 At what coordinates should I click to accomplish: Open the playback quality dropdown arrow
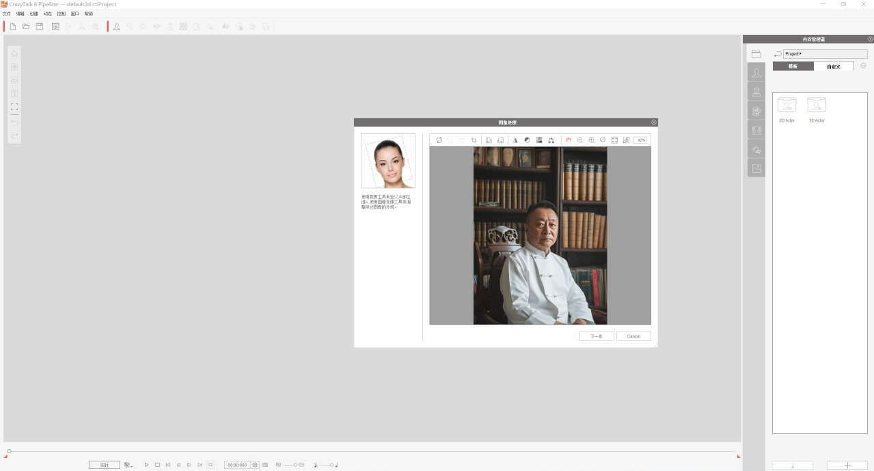[131, 466]
